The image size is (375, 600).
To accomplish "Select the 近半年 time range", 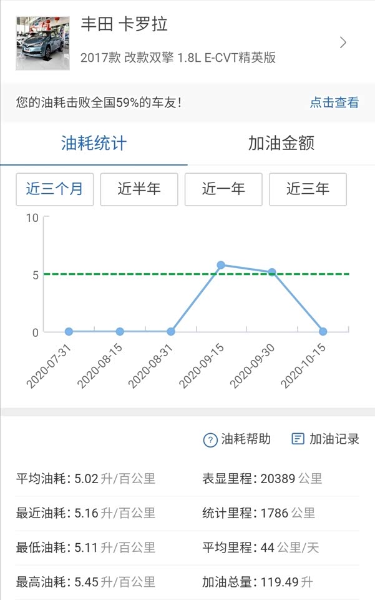I will coord(139,189).
